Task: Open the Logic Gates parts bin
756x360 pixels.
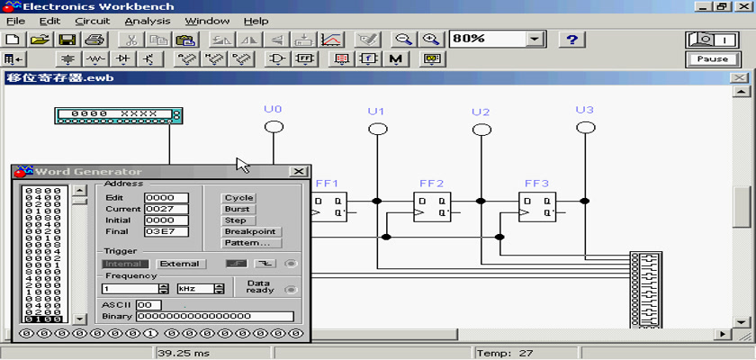Action: (x=279, y=59)
